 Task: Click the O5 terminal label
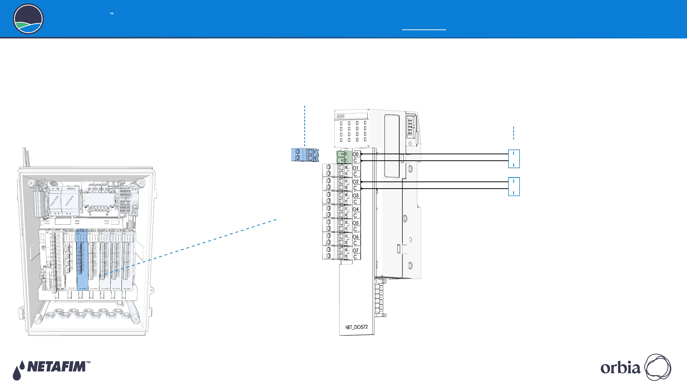point(356,223)
